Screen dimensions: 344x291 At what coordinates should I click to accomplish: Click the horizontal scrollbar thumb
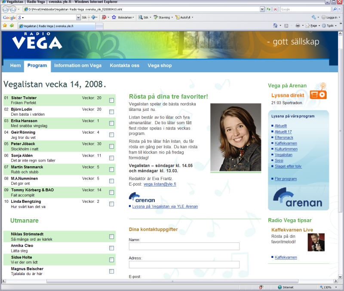pyautogui.click(x=172, y=281)
